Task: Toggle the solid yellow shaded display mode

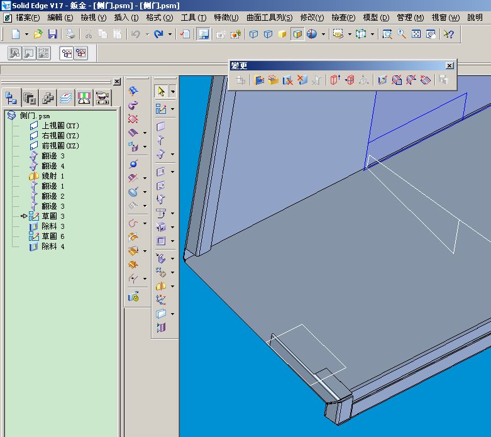Action: [x=282, y=34]
